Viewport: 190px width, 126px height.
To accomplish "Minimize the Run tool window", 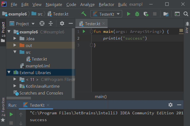I will click(179, 105).
